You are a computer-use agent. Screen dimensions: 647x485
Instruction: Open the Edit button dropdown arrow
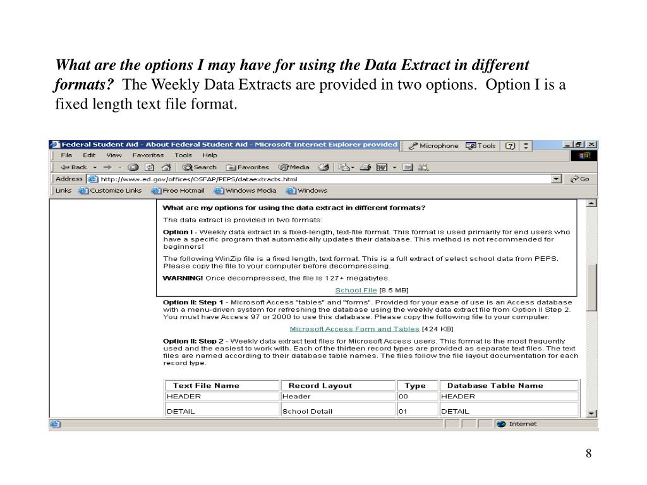pos(394,167)
